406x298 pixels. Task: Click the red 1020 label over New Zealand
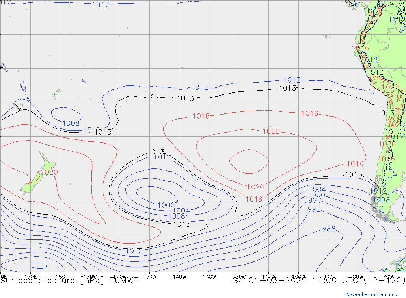pos(50,172)
